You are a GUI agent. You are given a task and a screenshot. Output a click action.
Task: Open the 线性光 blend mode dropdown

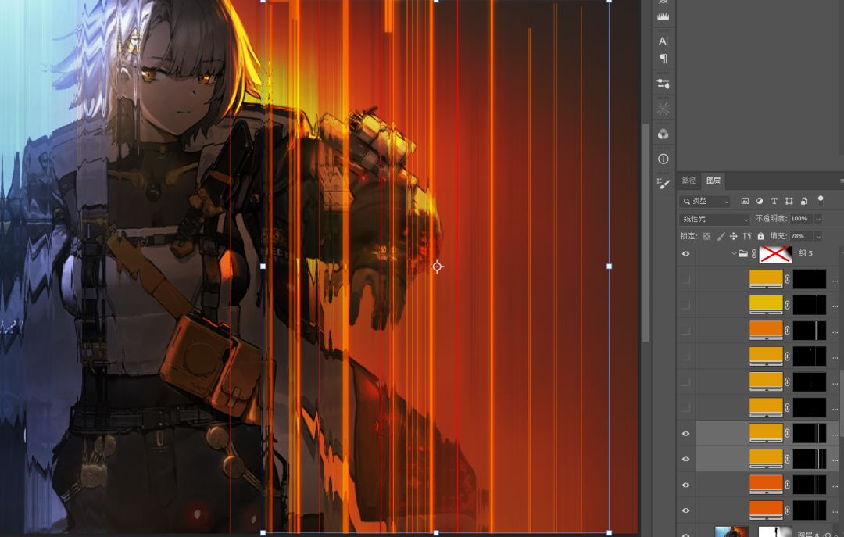point(714,219)
